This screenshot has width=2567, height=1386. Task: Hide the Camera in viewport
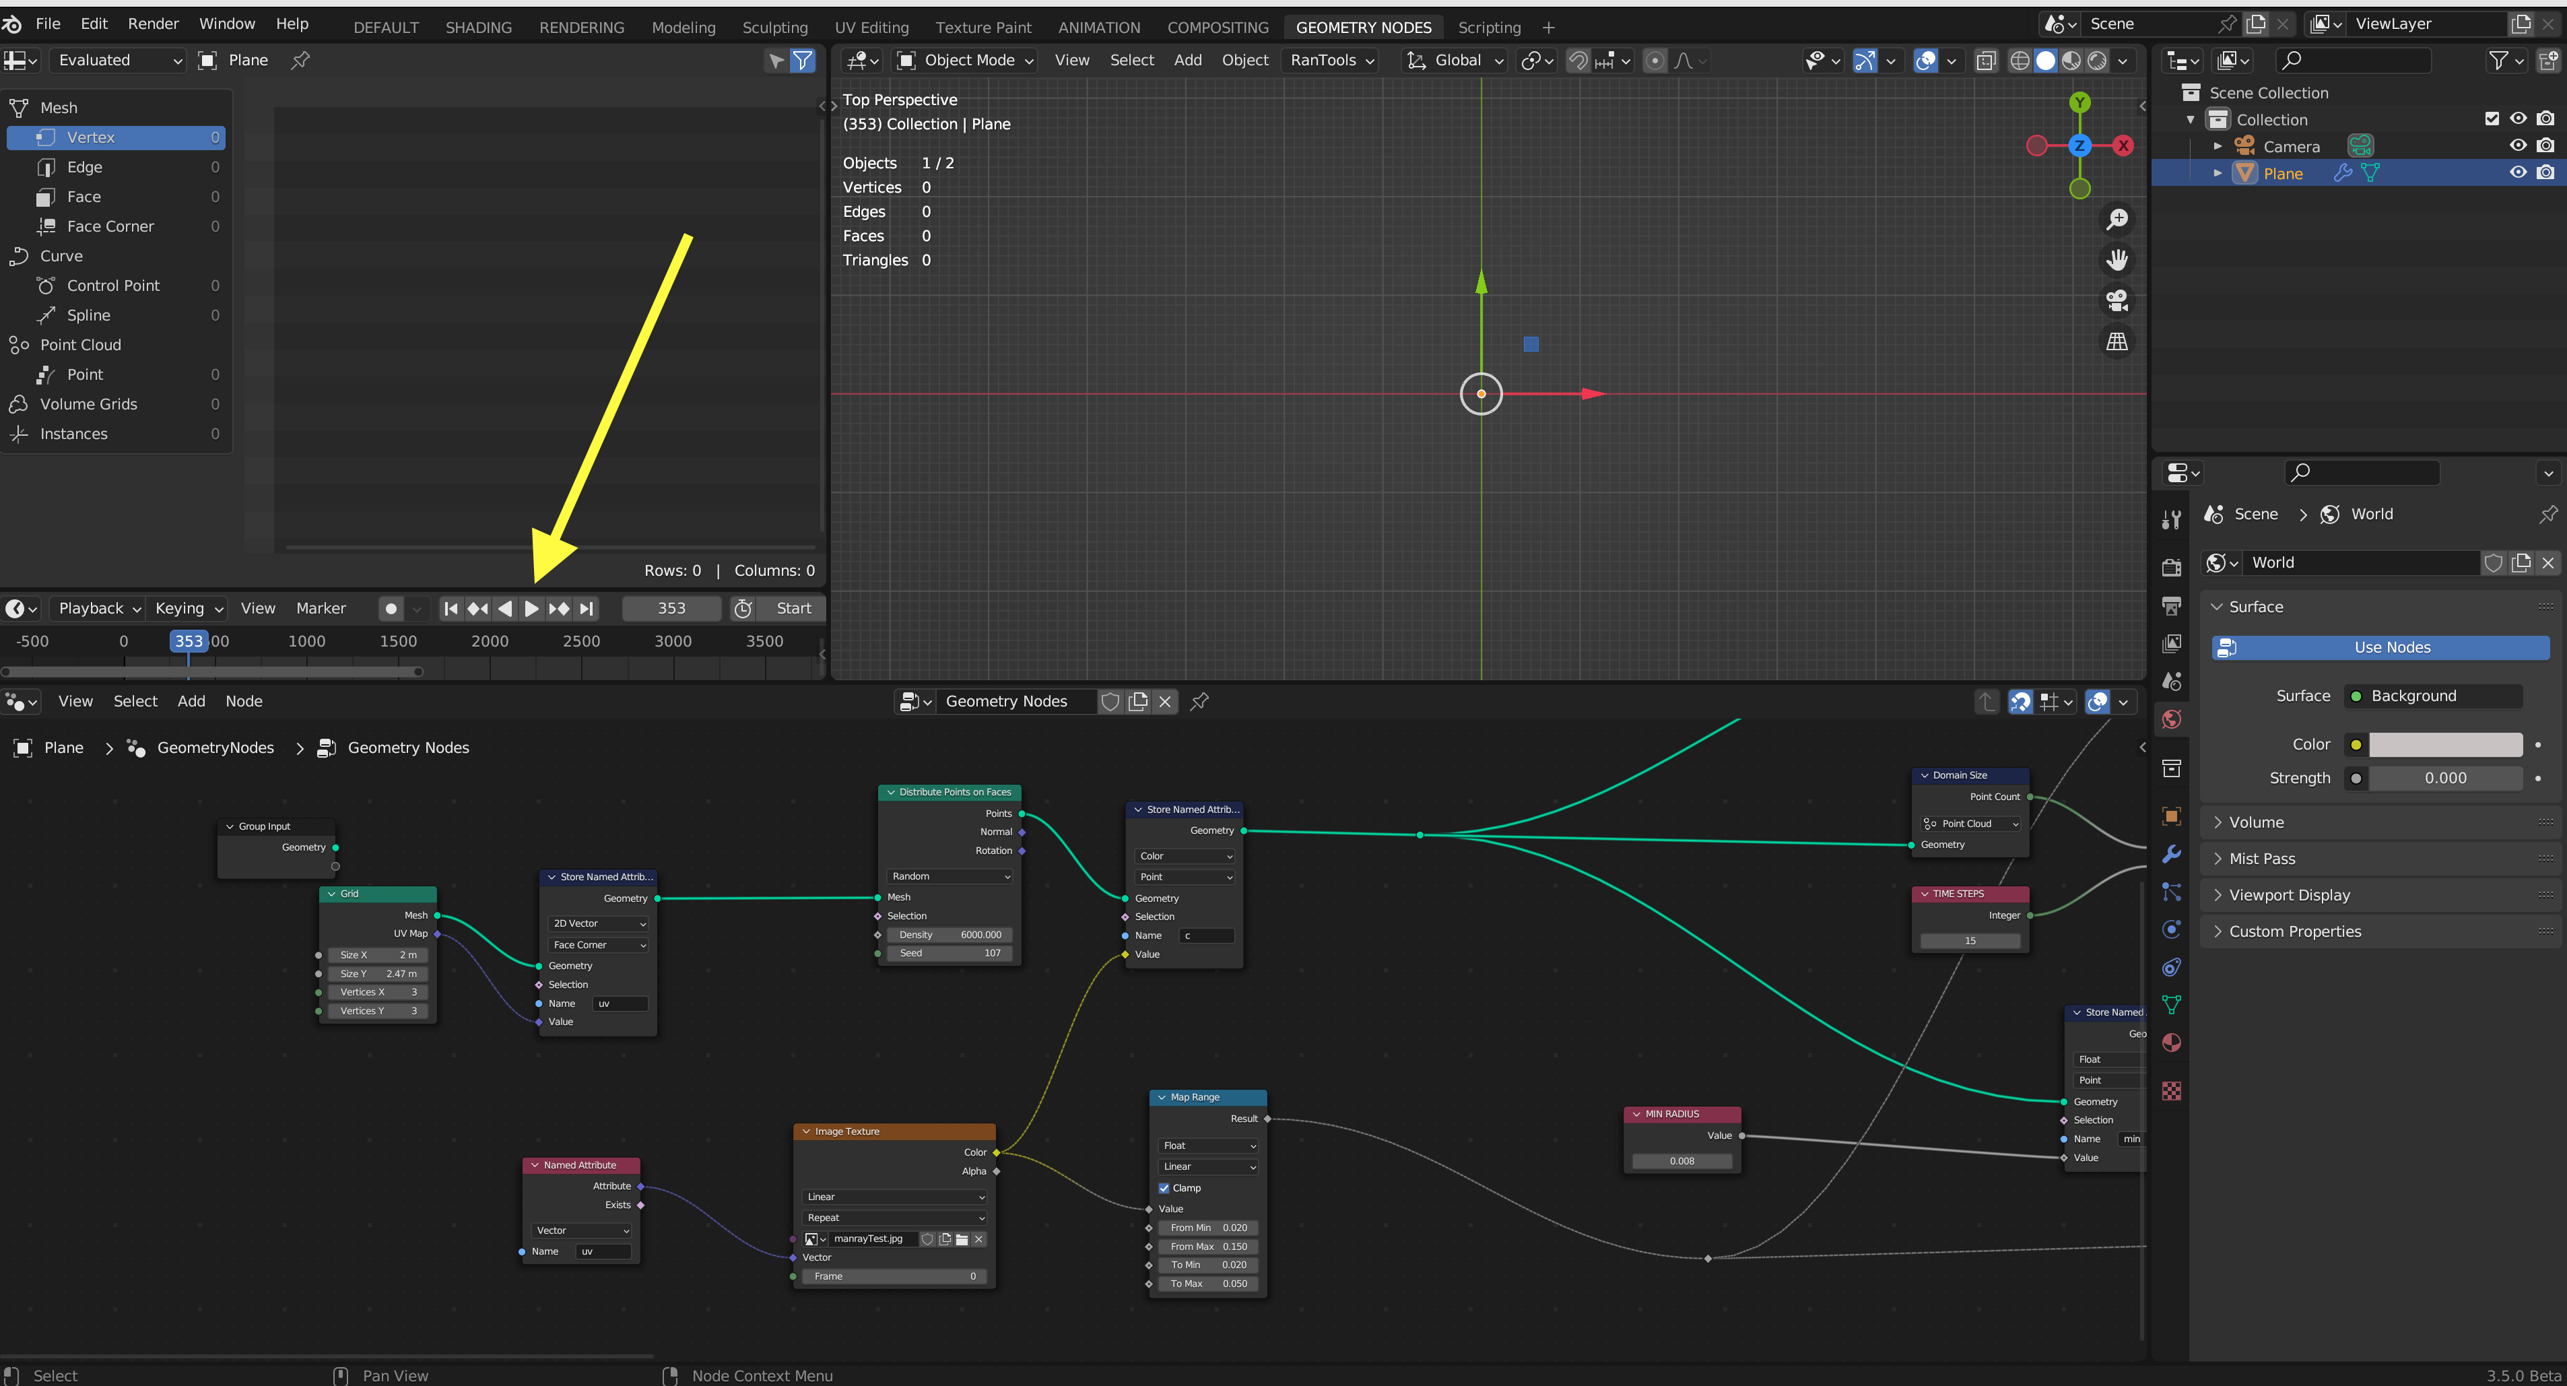[x=2518, y=145]
